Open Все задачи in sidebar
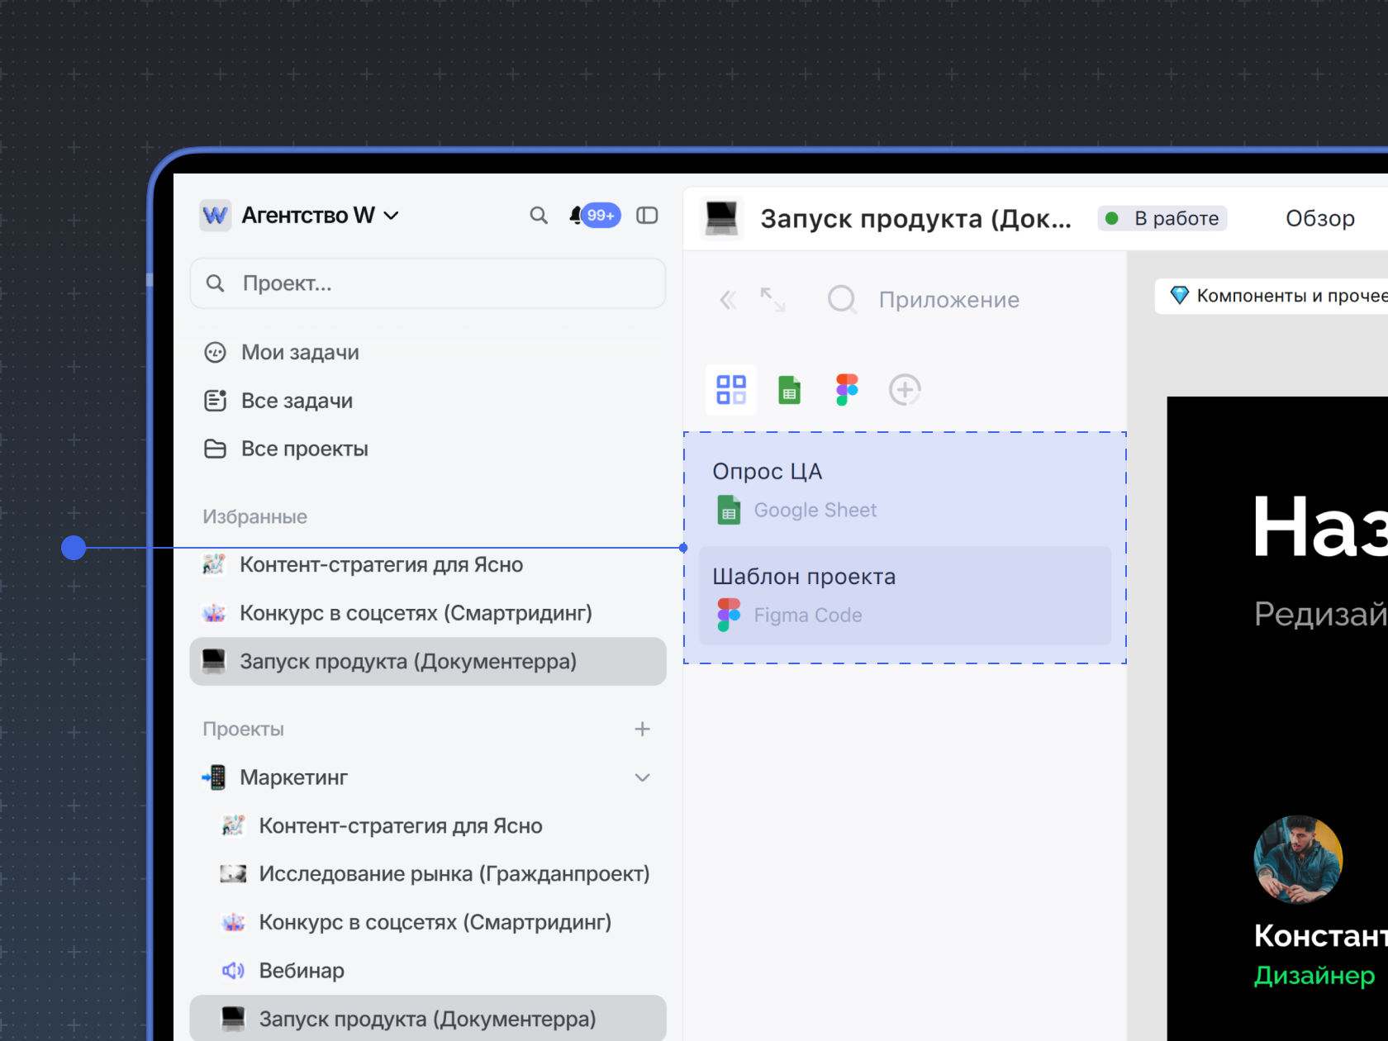Image resolution: width=1388 pixels, height=1041 pixels. [297, 401]
